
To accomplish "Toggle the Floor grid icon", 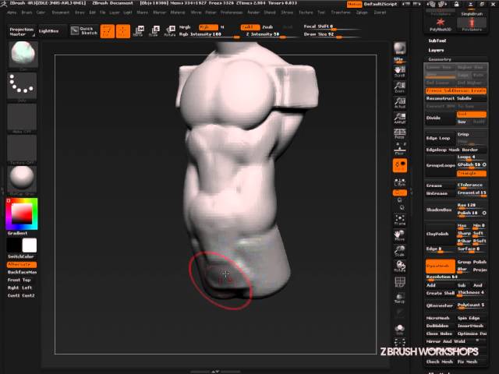I will coord(400,149).
